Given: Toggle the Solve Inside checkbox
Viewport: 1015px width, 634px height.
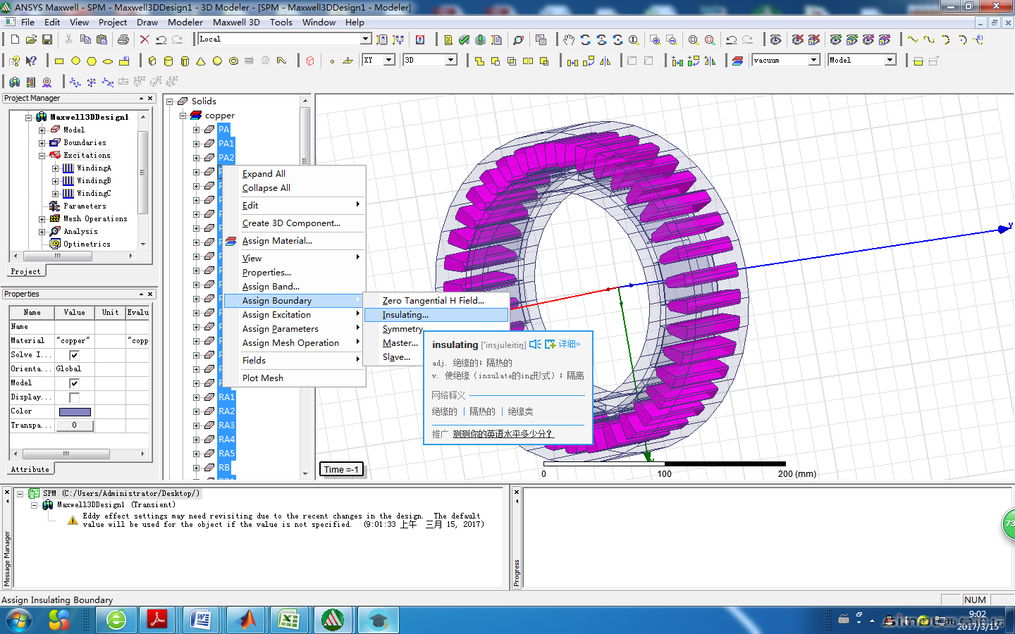Looking at the screenshot, I should (x=74, y=355).
